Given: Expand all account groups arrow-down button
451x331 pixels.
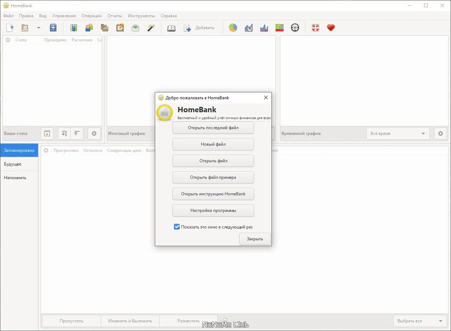Looking at the screenshot, I should point(64,133).
